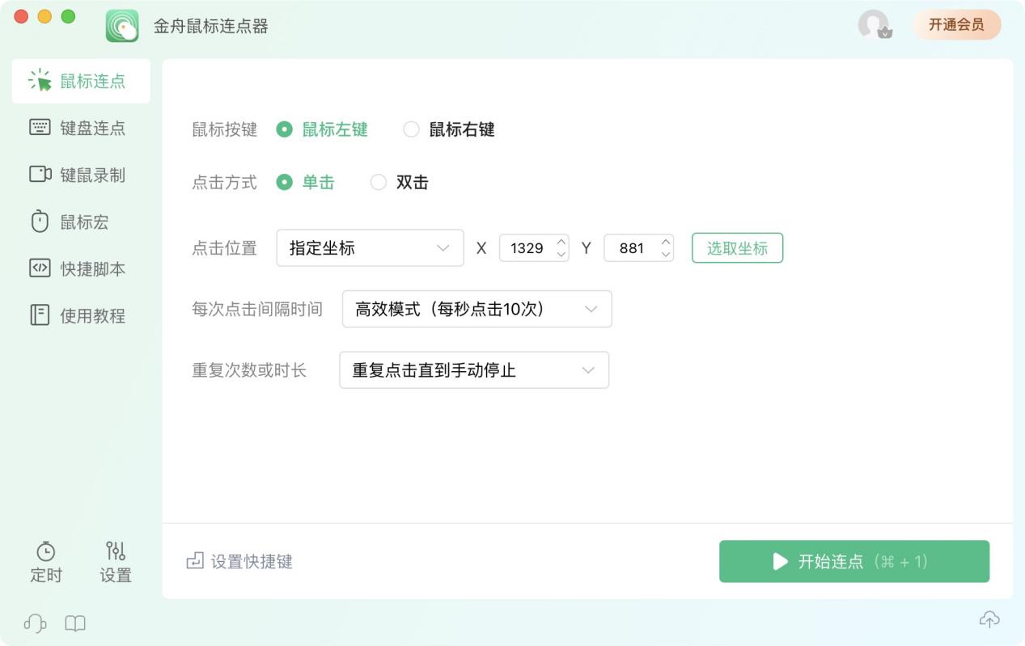Screen dimensions: 1025x646
Task: Go to 快捷脚本 sidebar tab
Action: click(81, 268)
